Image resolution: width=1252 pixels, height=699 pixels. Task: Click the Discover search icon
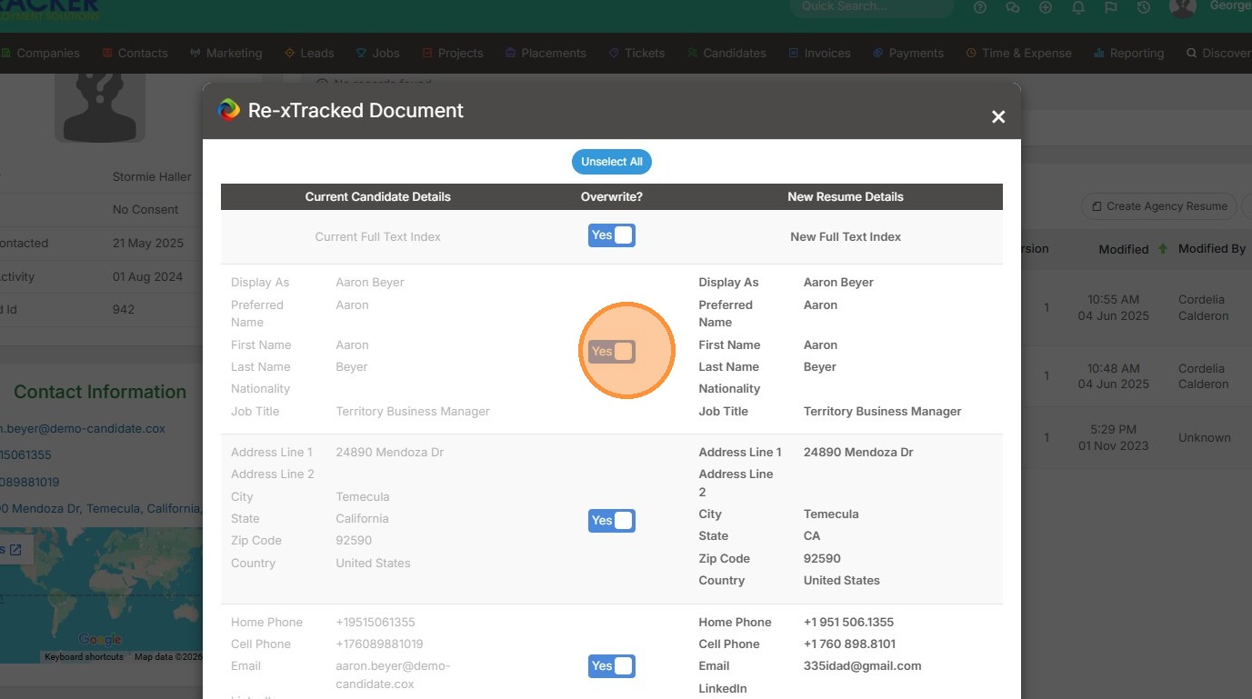(1191, 53)
